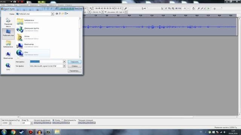
Task: Open the input device dropdown arrow left of channels
Action: 89,12
